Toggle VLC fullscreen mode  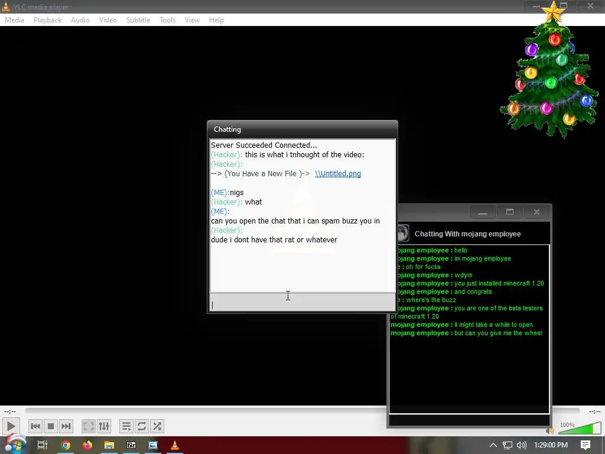89,426
